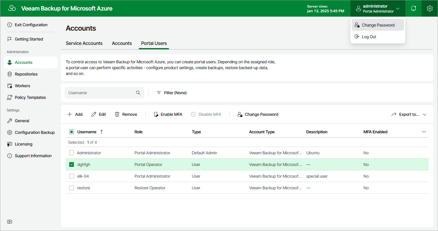Screen dimensions: 438x231
Task: Click the 'Portal Operator' role cell
Action: click(148, 164)
